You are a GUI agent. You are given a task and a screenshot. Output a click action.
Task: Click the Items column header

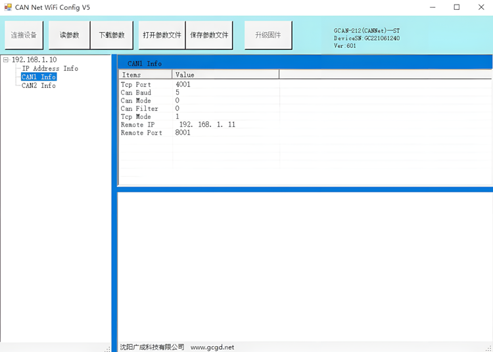click(145, 75)
